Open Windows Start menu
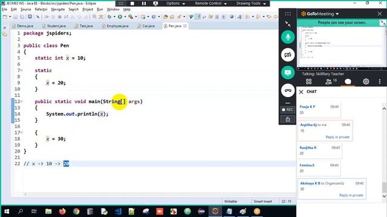The width and height of the screenshot is (387, 217). pos(7,212)
